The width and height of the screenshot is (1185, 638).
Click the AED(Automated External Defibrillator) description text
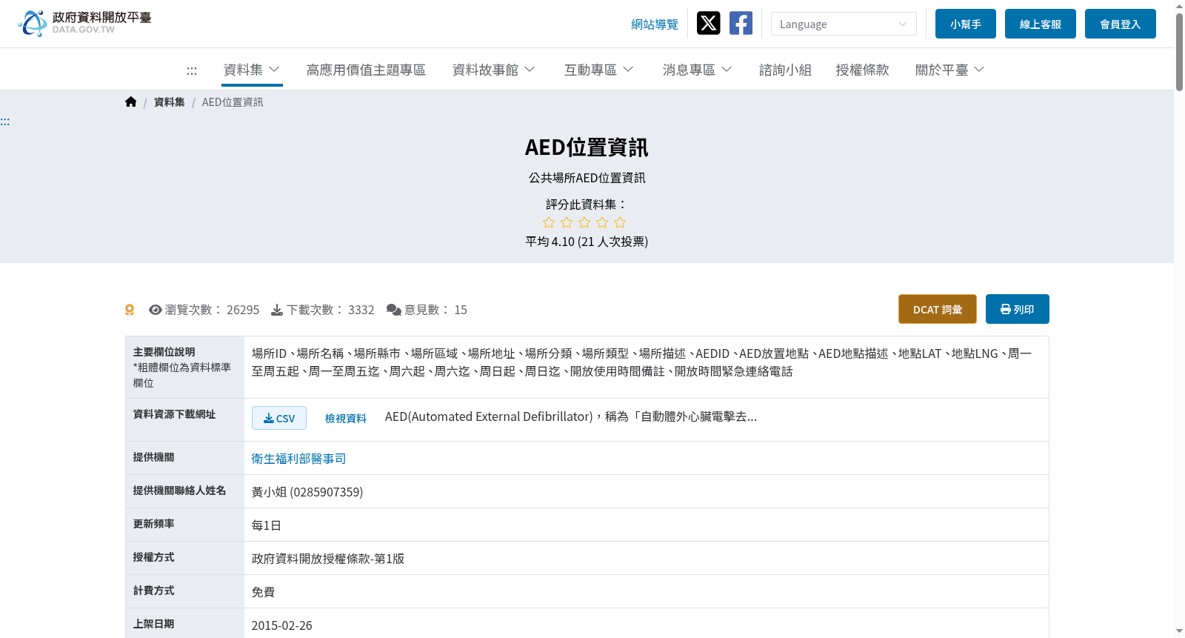(x=571, y=416)
